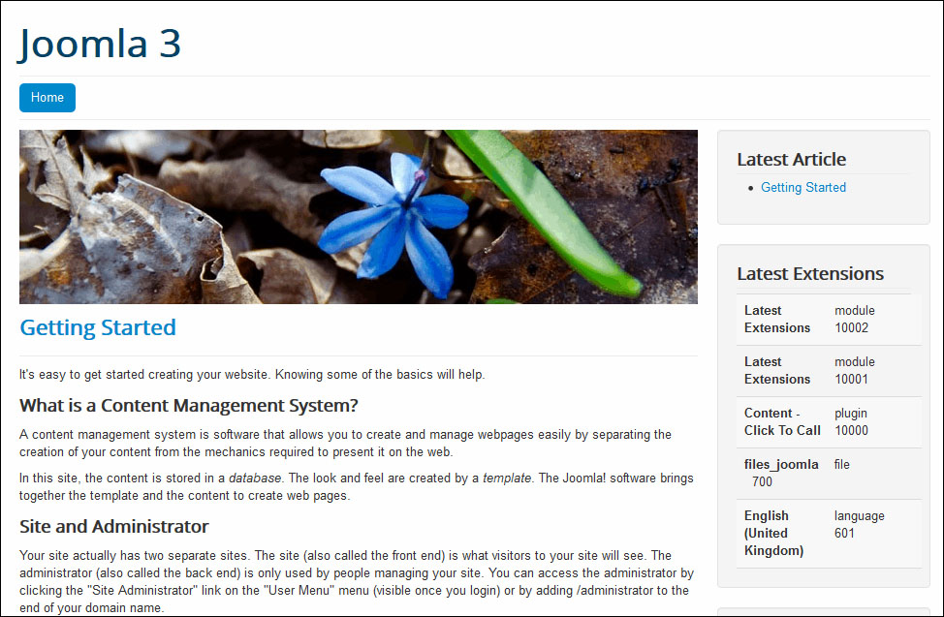The height and width of the screenshot is (617, 944).
Task: Click the paragraph starting 'A content management system'
Action: coord(346,443)
